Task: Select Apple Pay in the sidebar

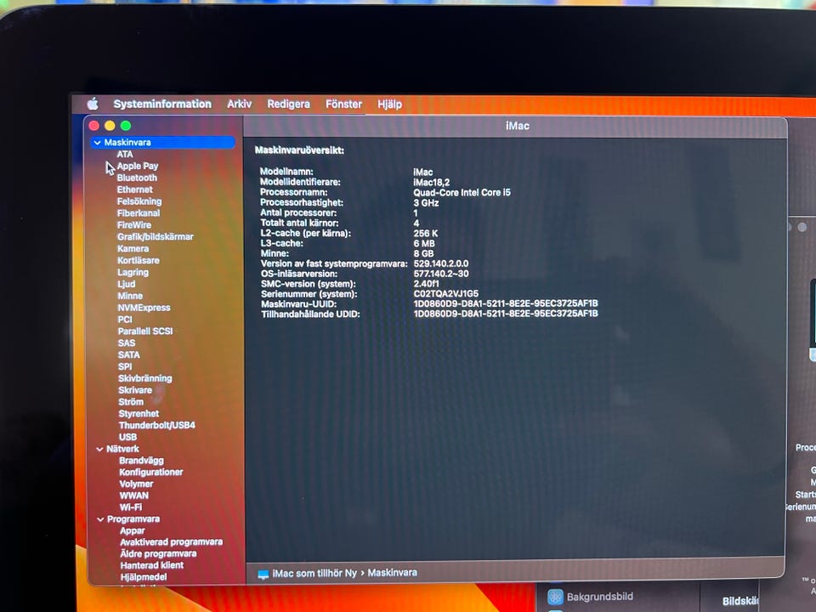Action: (x=138, y=166)
